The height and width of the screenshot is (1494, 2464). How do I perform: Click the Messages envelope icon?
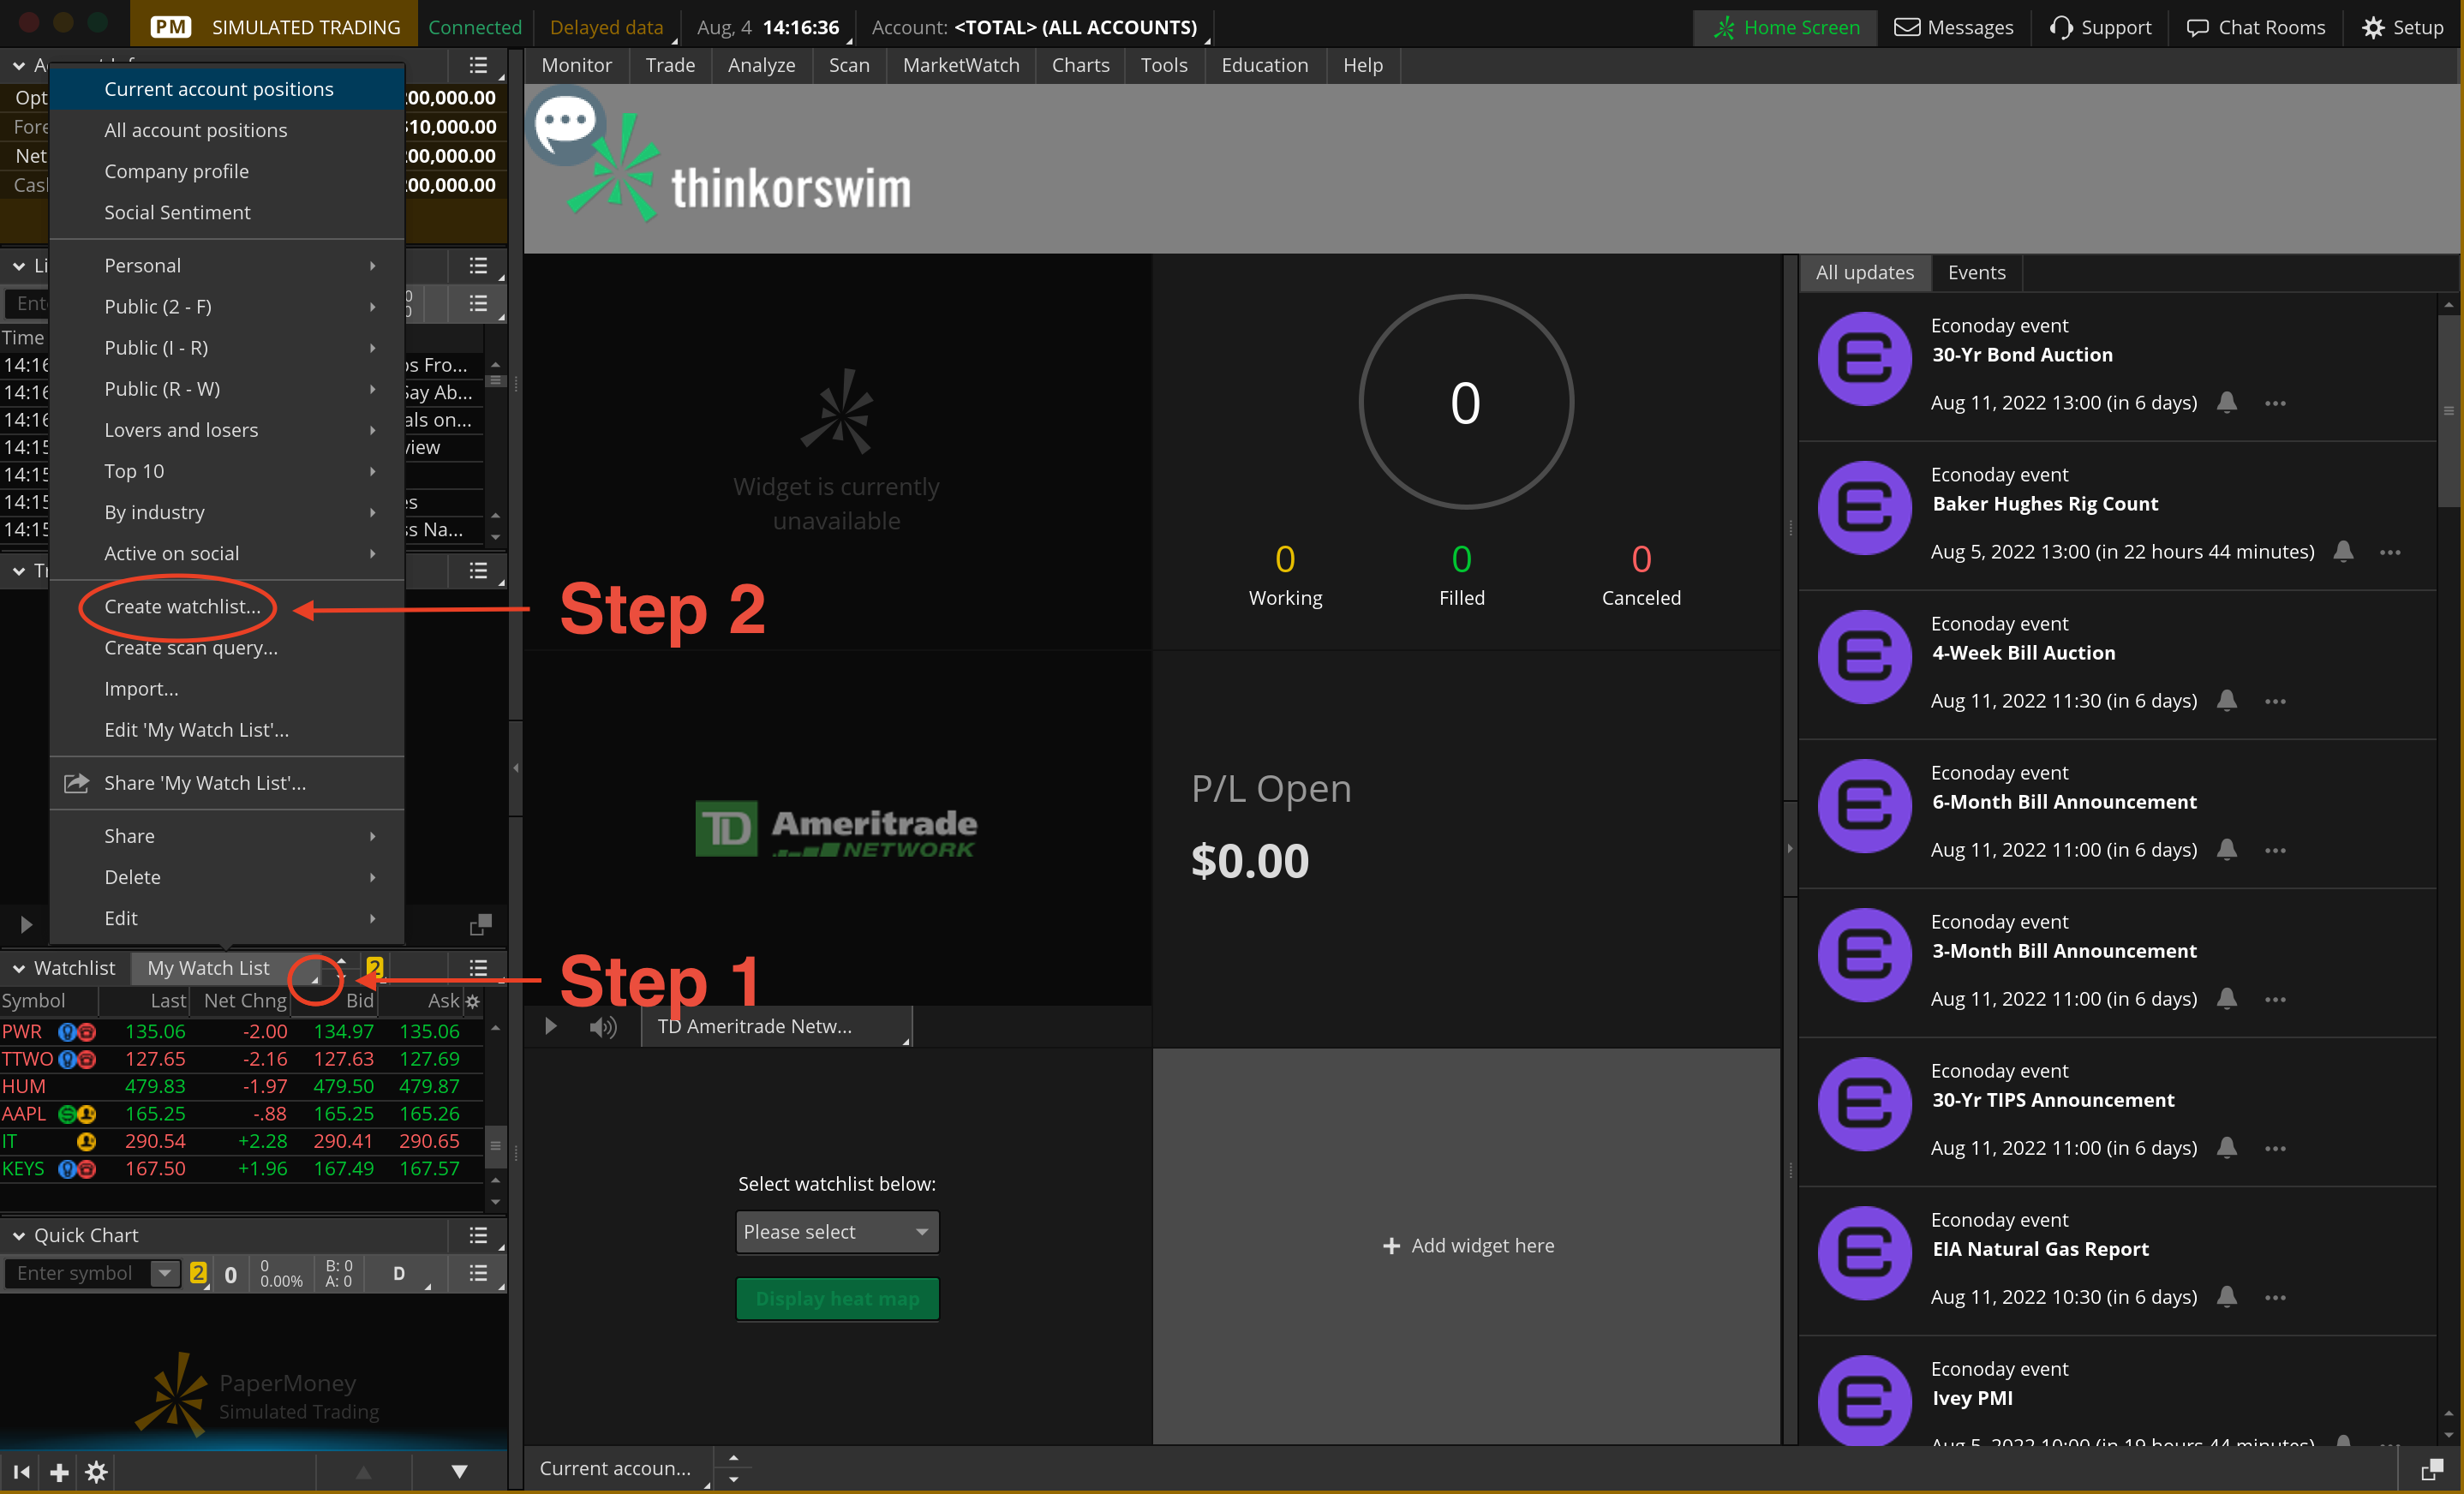(x=1906, y=27)
